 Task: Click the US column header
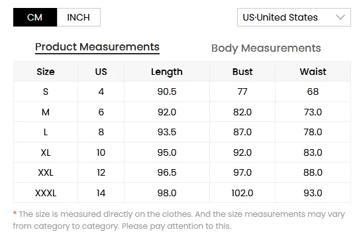(101, 72)
